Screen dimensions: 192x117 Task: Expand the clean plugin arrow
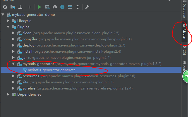13,33
